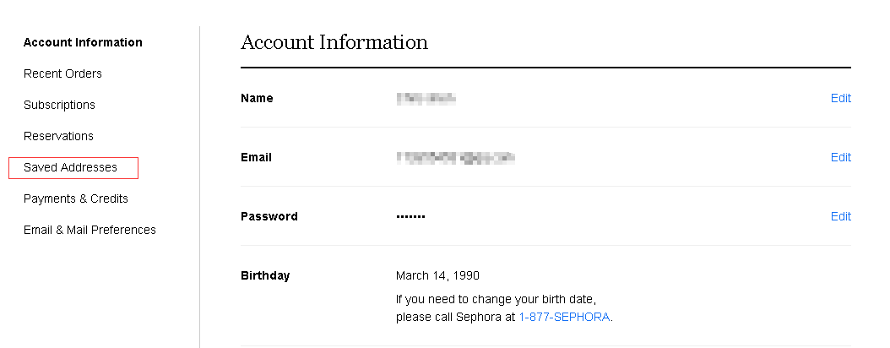The image size is (890, 348).
Task: Click the blurred name value
Action: click(426, 98)
